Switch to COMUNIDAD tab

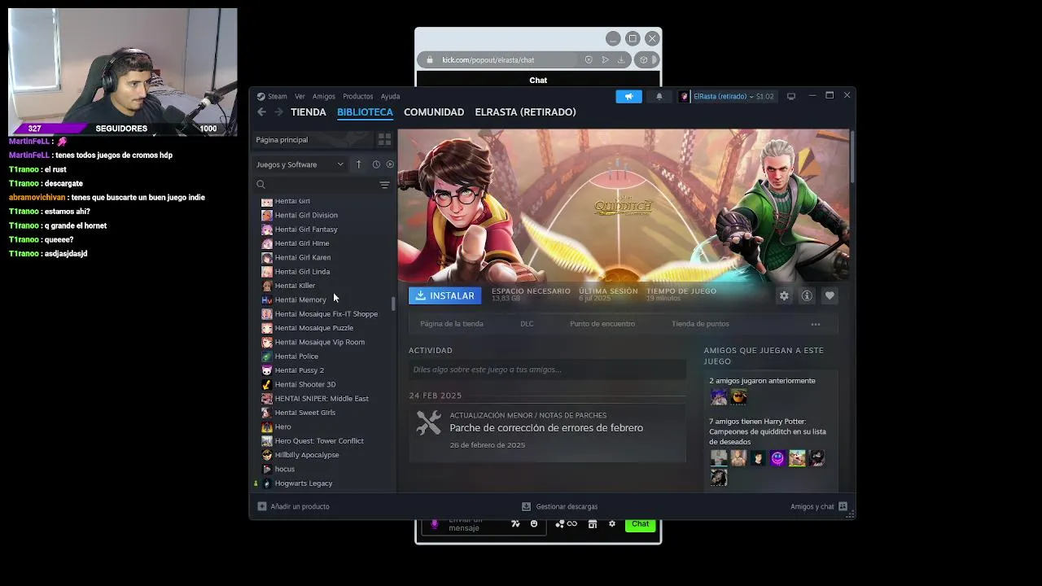click(x=434, y=112)
